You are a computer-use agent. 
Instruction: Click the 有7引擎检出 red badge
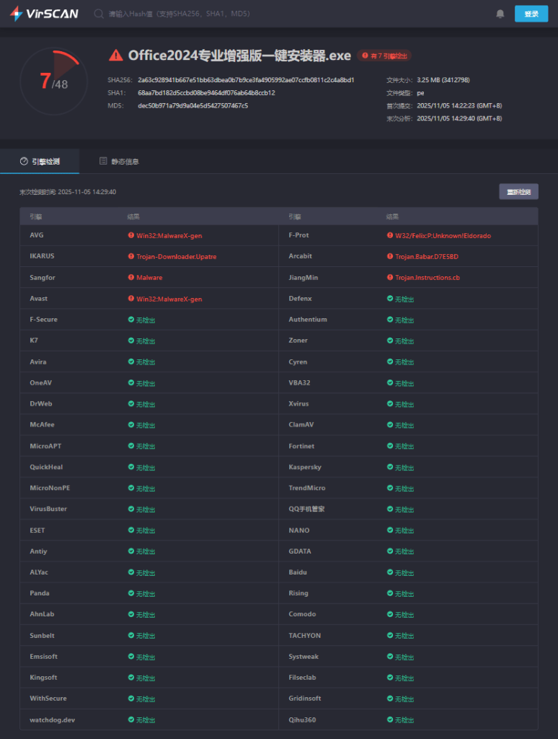point(384,56)
